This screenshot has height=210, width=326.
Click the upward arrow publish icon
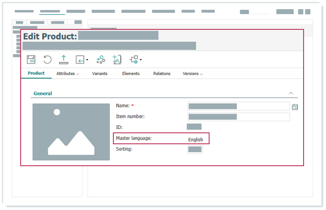63,60
